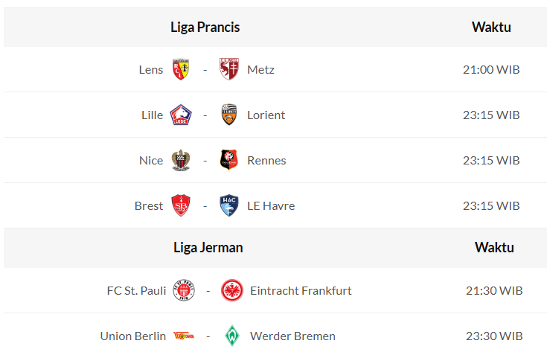Click the Rennes club badge
The image size is (547, 355).
229,160
